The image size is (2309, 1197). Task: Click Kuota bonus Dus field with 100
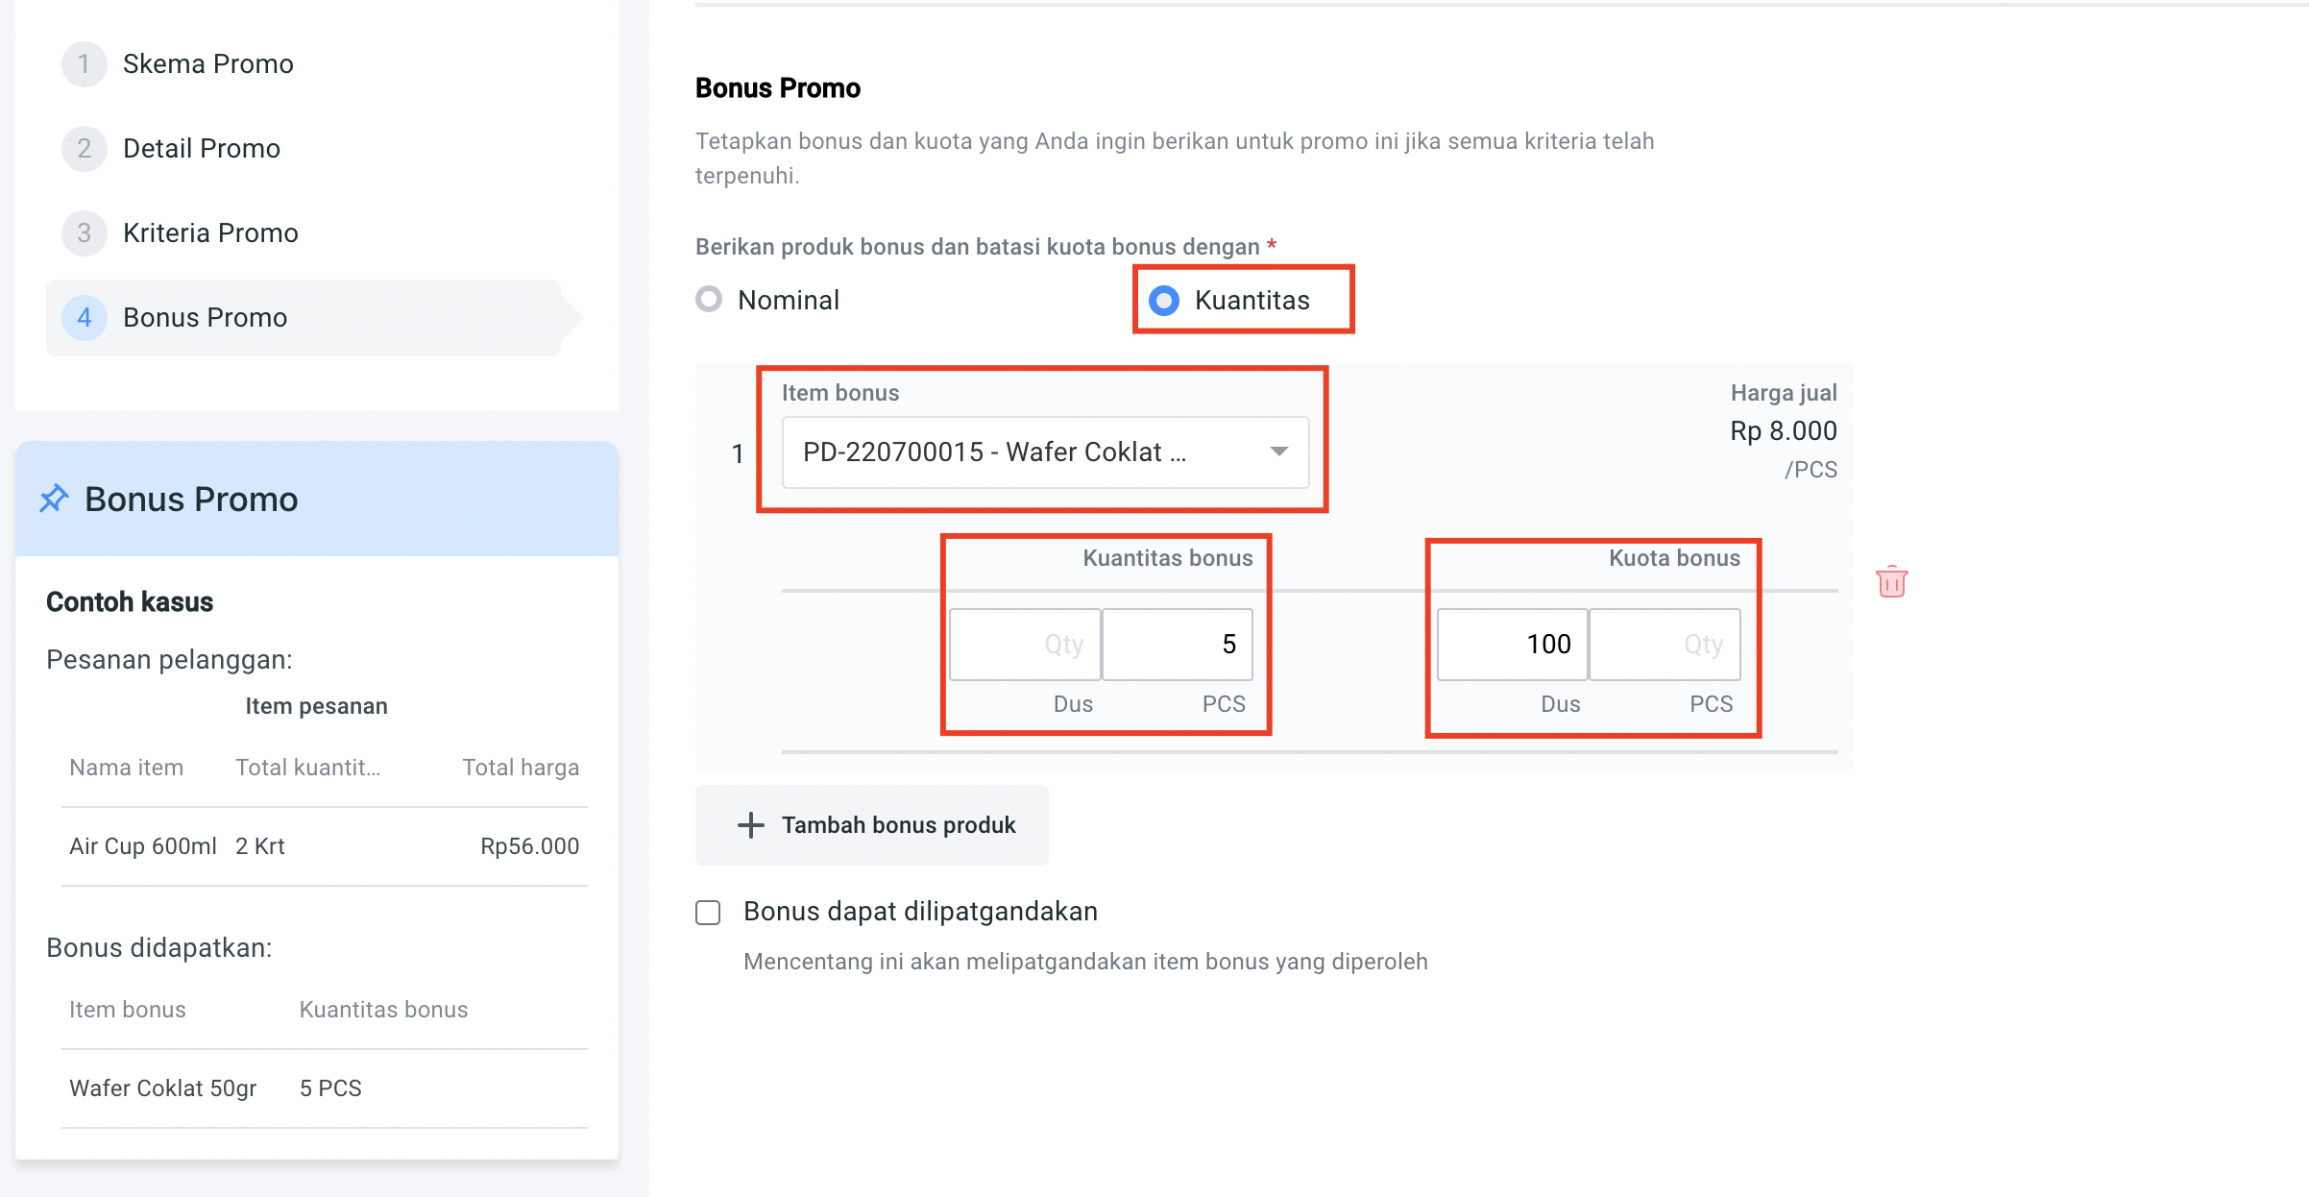pyautogui.click(x=1512, y=645)
